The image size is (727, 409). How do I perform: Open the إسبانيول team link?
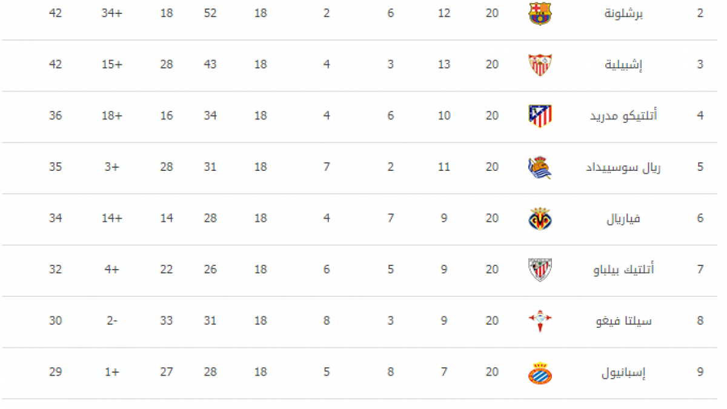point(623,372)
